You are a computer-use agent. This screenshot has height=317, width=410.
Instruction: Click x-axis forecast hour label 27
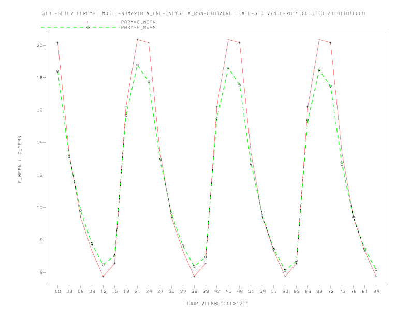pos(160,291)
